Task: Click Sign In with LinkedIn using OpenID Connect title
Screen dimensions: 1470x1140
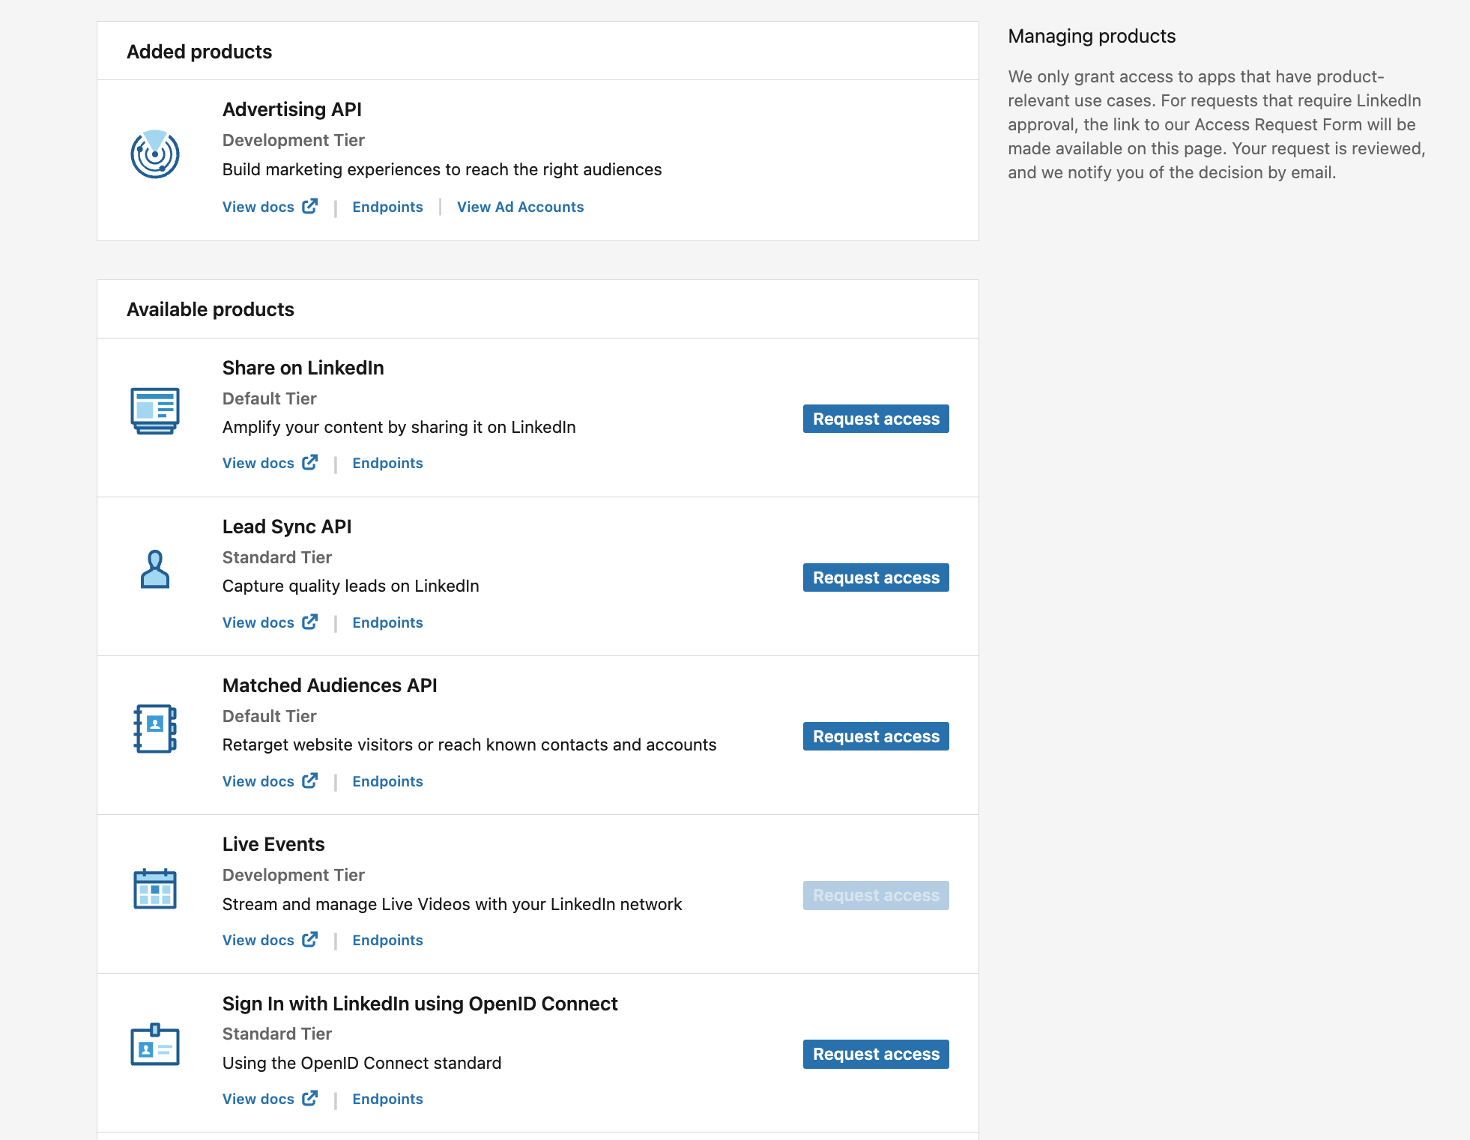Action: tap(420, 1004)
